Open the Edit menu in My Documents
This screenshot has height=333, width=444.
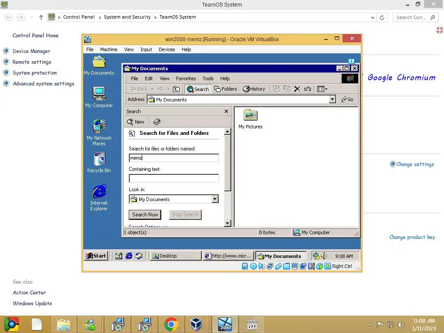point(149,78)
